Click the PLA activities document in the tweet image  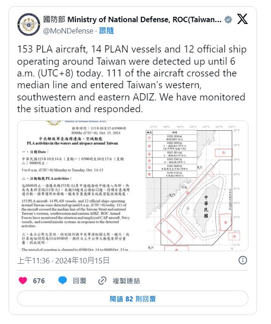click(81, 186)
